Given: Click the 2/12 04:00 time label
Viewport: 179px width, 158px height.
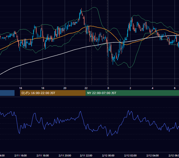Looking at the screenshot, I should 152,155.
